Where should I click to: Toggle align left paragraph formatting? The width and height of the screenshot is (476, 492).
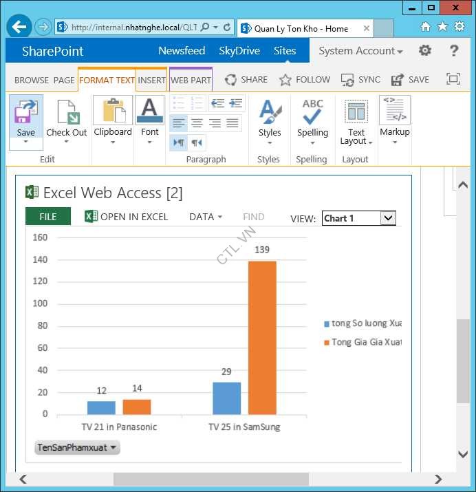[179, 123]
